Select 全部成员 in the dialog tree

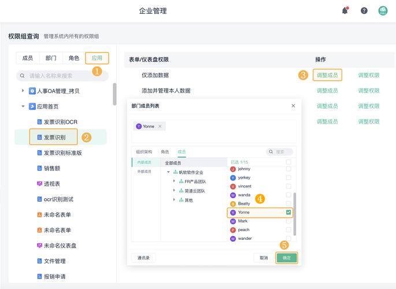(x=194, y=163)
